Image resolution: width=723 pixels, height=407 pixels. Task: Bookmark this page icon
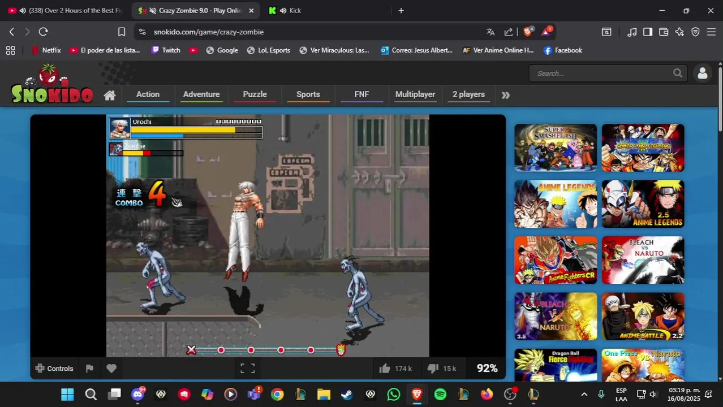[x=121, y=32]
